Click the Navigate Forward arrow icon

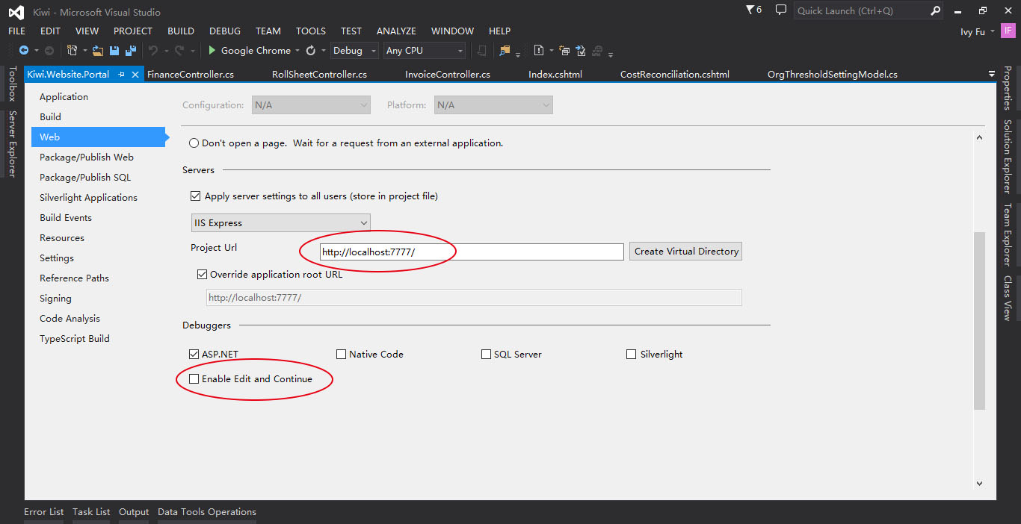(49, 51)
